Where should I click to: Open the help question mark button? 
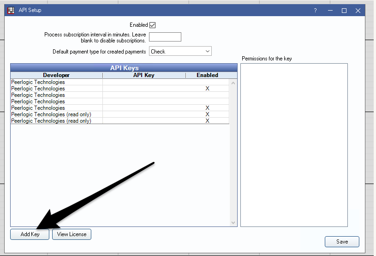[315, 11]
